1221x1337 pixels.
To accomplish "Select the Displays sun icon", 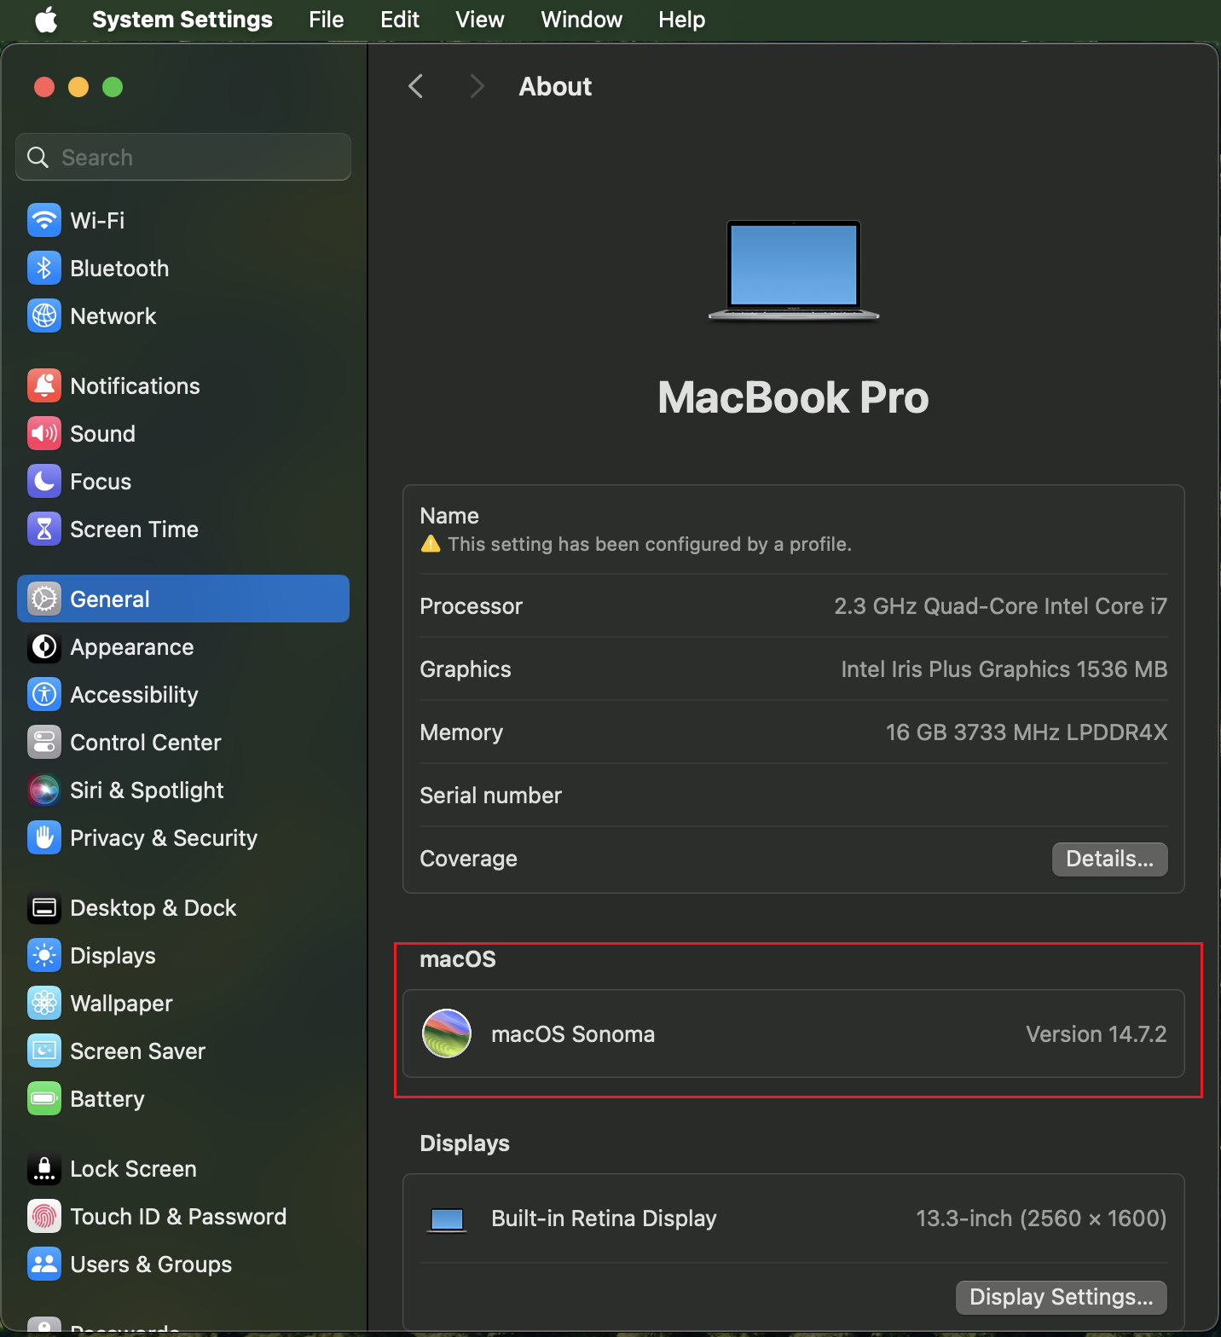I will [44, 955].
